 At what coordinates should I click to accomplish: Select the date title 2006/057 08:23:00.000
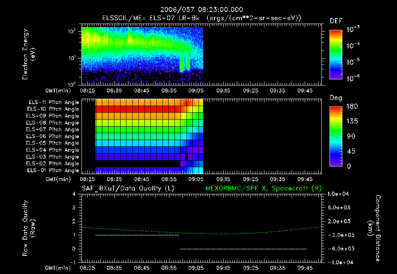click(x=202, y=10)
